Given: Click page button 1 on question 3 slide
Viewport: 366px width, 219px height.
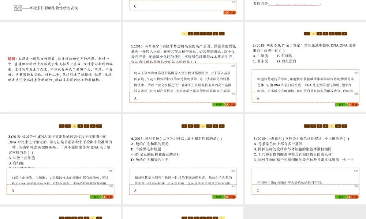Looking at the screenshot, I should point(61,126).
